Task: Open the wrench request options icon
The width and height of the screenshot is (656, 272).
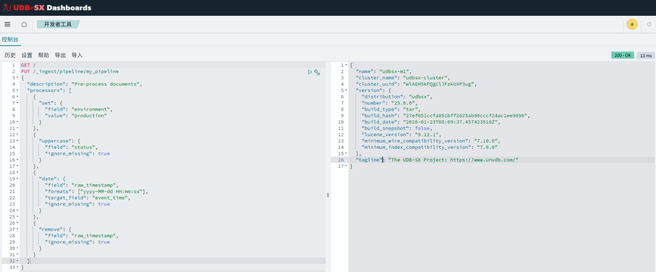Action: [317, 72]
